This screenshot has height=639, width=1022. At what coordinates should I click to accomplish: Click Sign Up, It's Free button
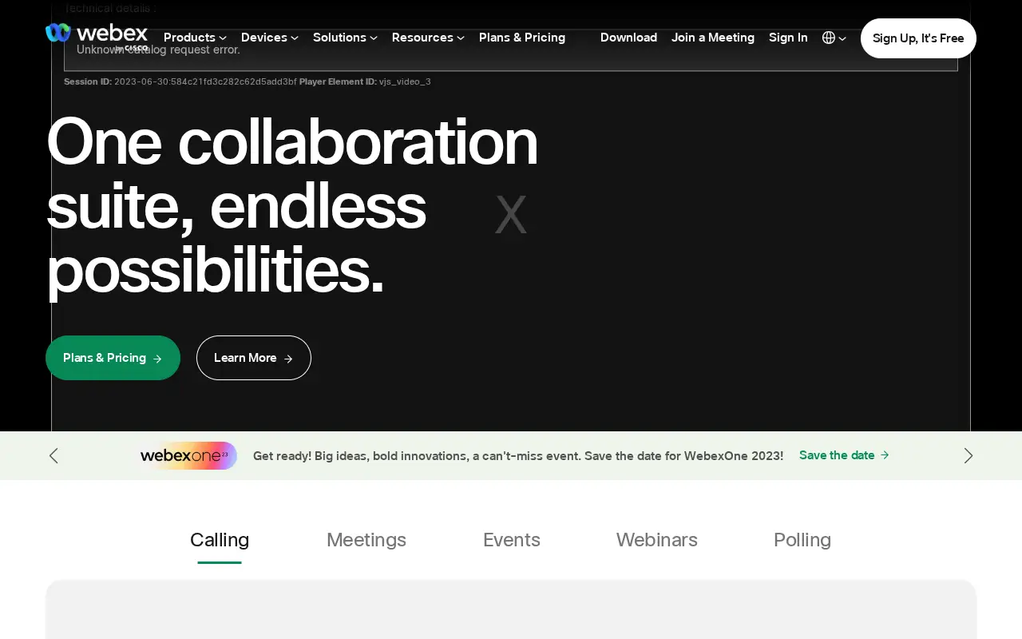pyautogui.click(x=918, y=38)
